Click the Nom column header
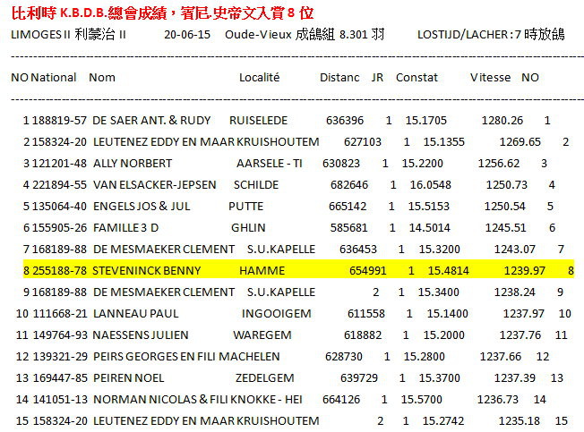 pos(102,78)
